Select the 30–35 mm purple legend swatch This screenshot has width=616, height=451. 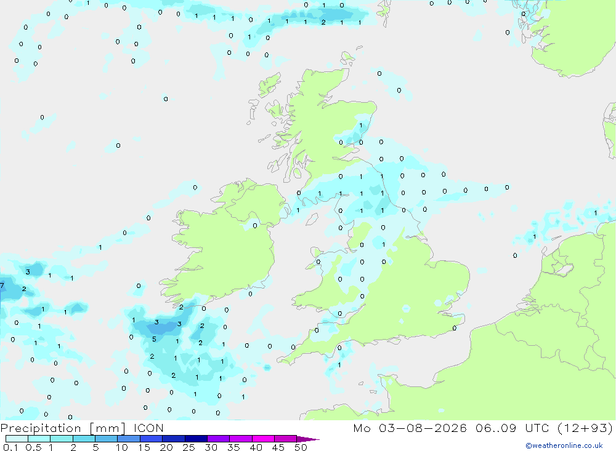219,439
